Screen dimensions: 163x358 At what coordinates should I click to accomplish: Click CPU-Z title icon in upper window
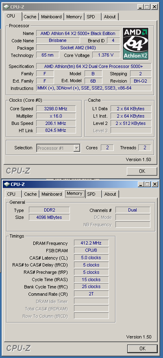(x=7, y=7)
